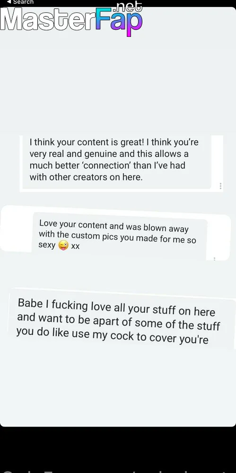Click the MasterFap watermark logo
This screenshot has width=236, height=473.
[x=71, y=19]
